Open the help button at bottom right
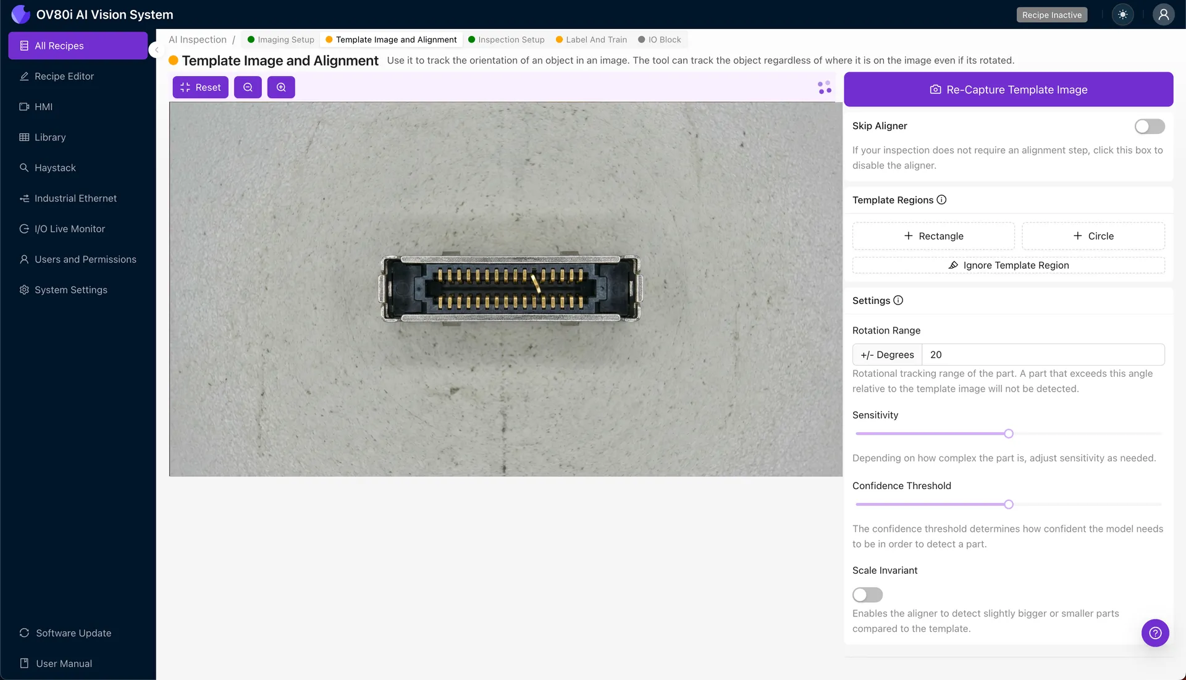 point(1155,633)
